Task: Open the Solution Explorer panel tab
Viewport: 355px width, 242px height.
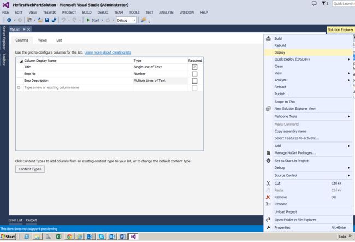Action: pos(340,29)
